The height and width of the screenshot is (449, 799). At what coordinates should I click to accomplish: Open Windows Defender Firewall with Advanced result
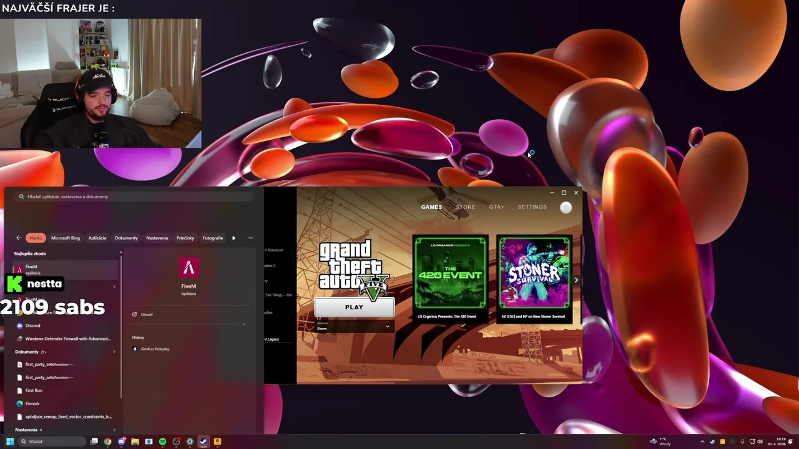tap(65, 339)
